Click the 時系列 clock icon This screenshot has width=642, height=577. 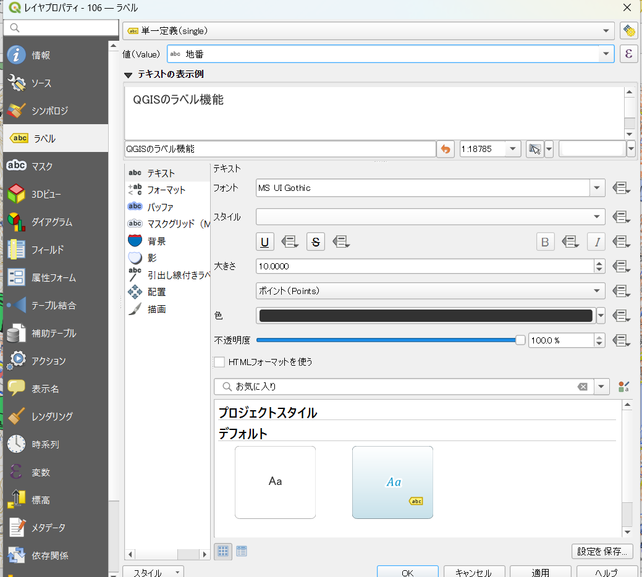[x=16, y=444]
